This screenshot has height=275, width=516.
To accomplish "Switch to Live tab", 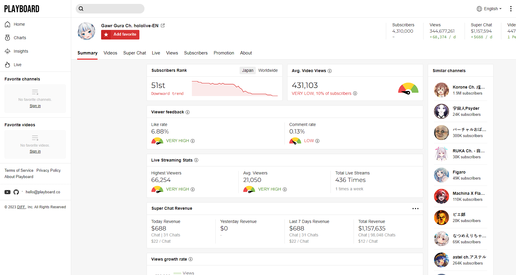I will coord(156,53).
